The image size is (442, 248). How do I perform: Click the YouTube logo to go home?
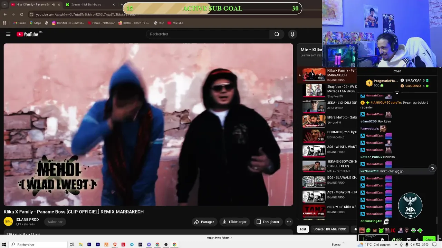point(28,34)
